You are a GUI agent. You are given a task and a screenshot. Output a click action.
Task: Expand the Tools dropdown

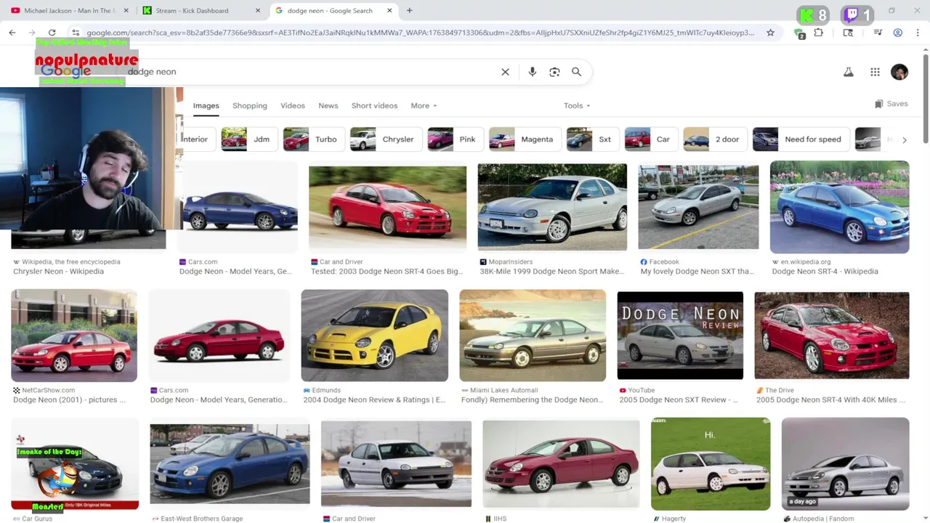(577, 105)
